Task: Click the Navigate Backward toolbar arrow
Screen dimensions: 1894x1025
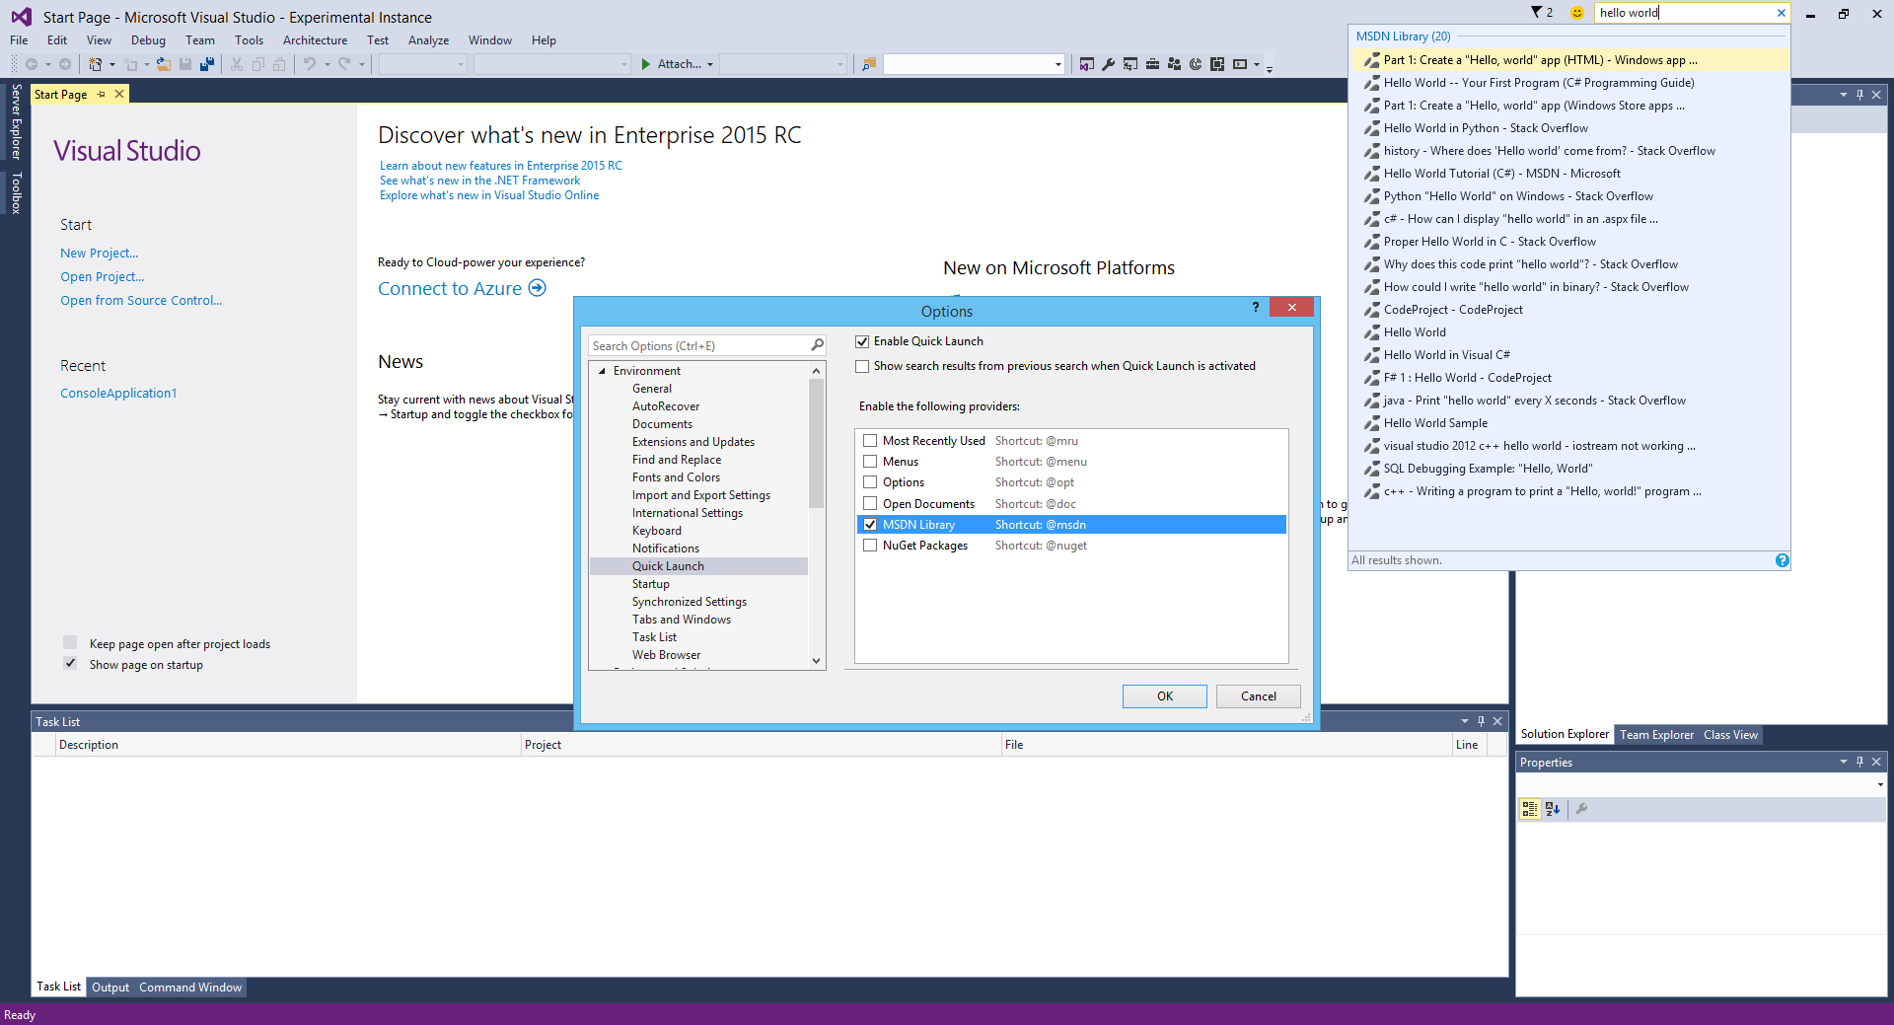Action: pos(32,64)
